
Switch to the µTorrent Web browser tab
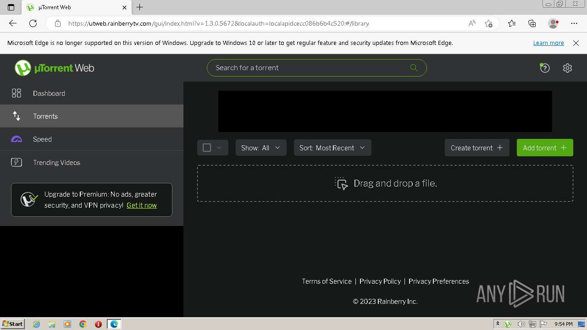(77, 7)
